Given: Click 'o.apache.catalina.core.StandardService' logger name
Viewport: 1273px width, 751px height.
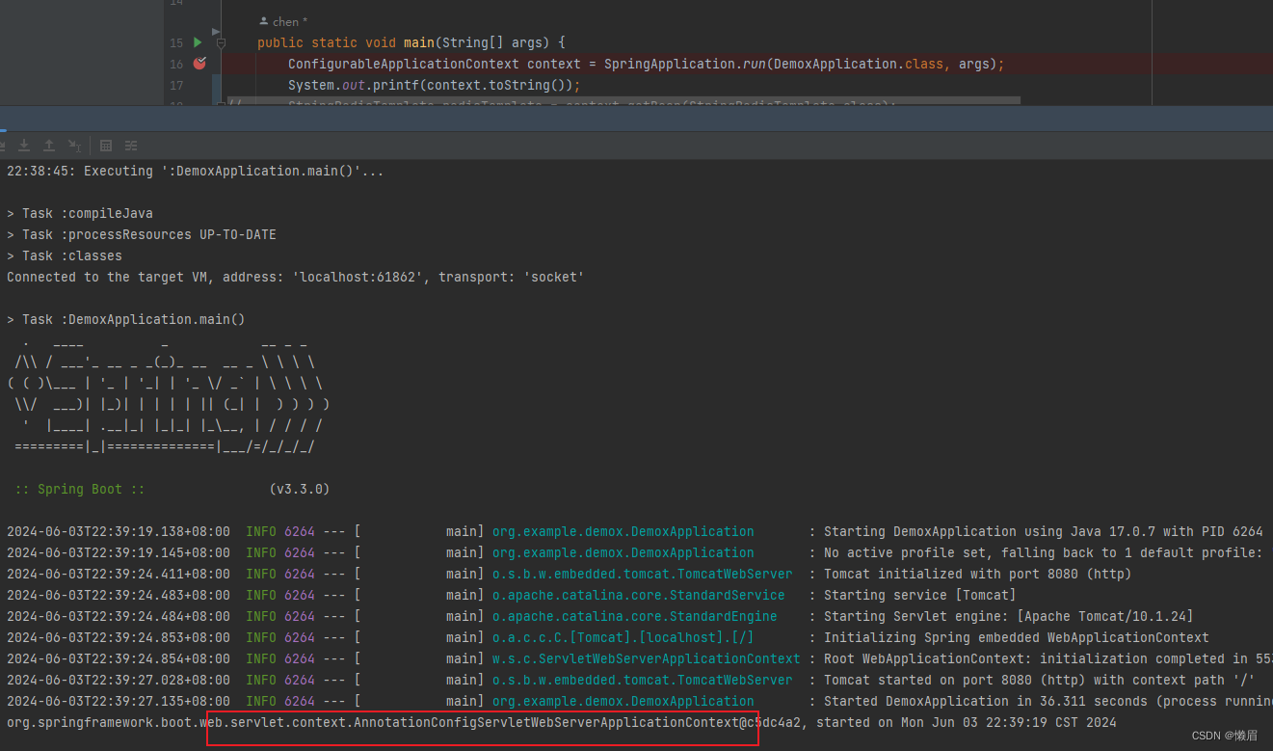Looking at the screenshot, I should (639, 595).
